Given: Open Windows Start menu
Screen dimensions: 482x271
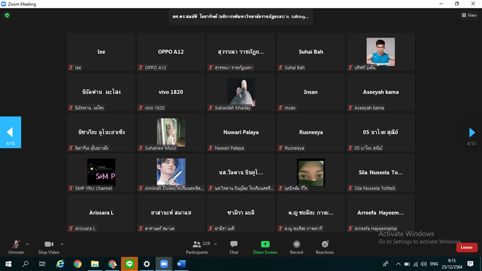Looking at the screenshot, I should point(8,264).
